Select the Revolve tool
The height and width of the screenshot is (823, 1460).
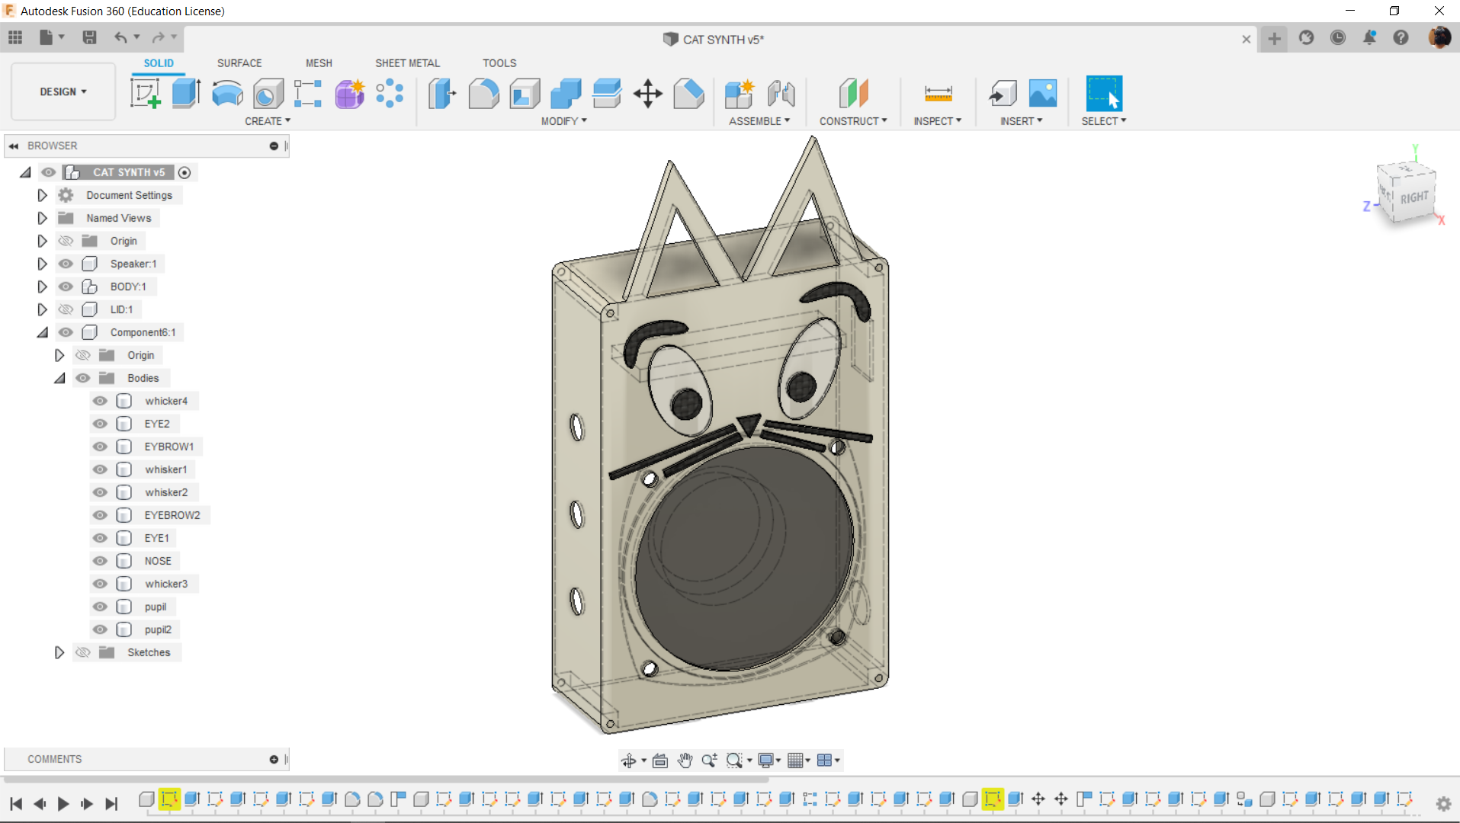pos(227,94)
